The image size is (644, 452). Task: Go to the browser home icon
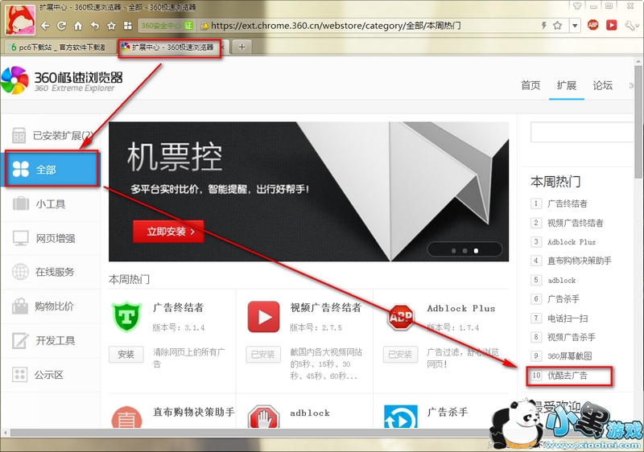pos(78,26)
